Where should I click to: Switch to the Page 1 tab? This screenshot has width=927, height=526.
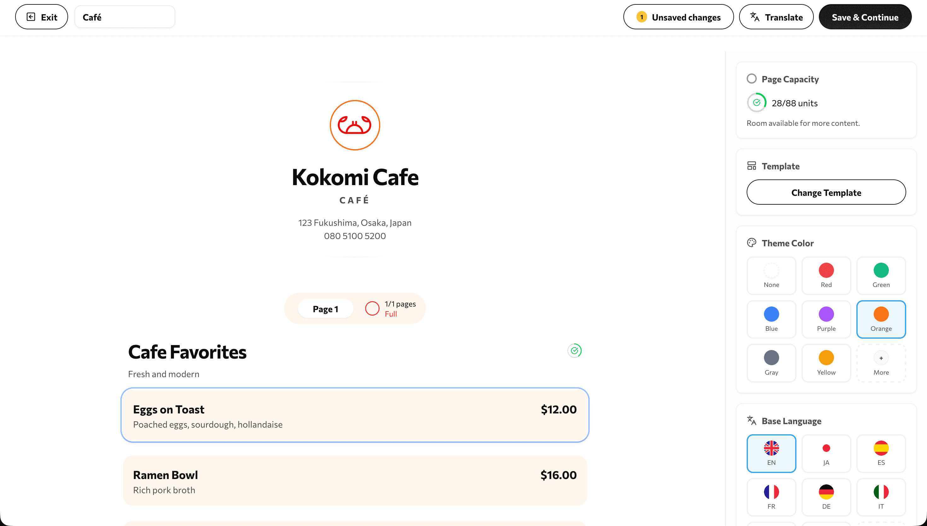[325, 308]
